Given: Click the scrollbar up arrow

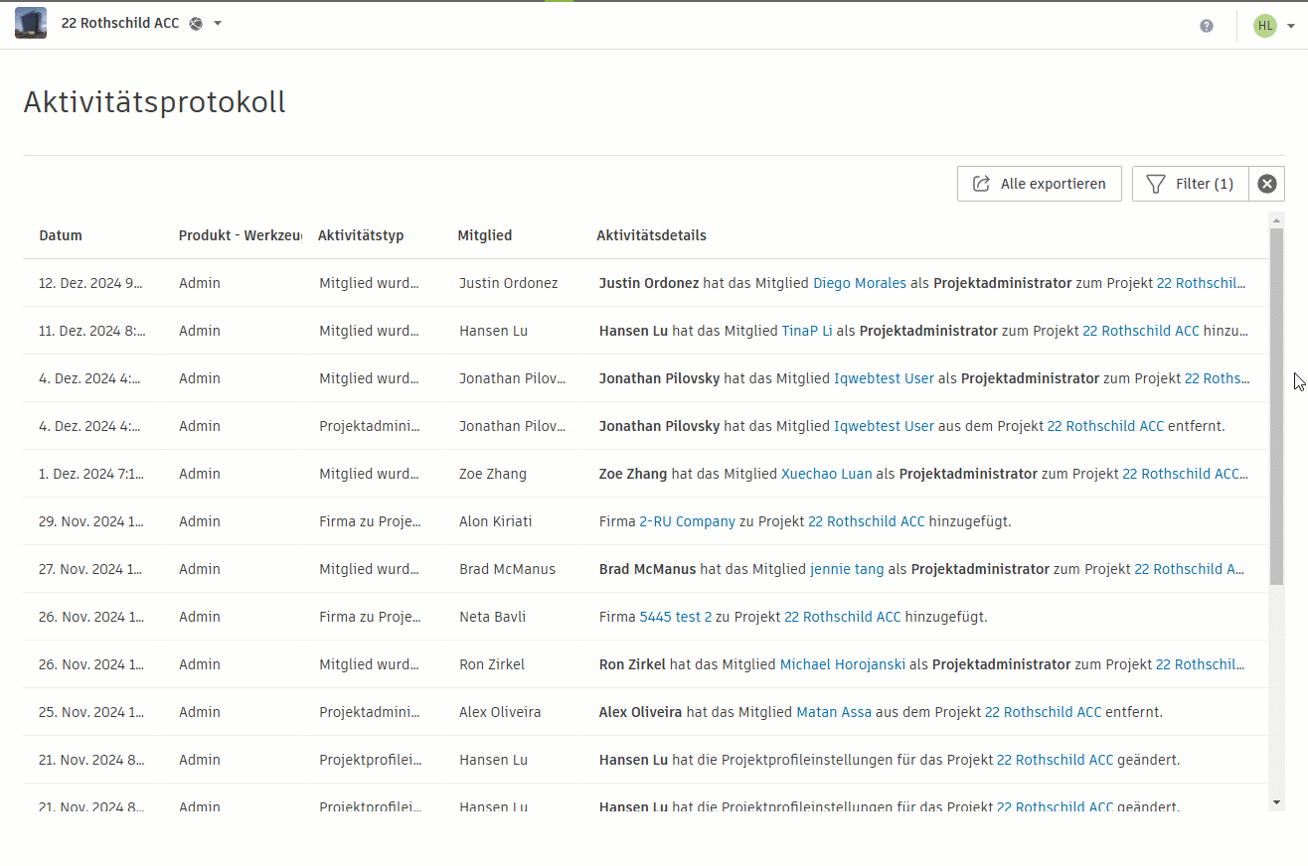Looking at the screenshot, I should [x=1276, y=219].
